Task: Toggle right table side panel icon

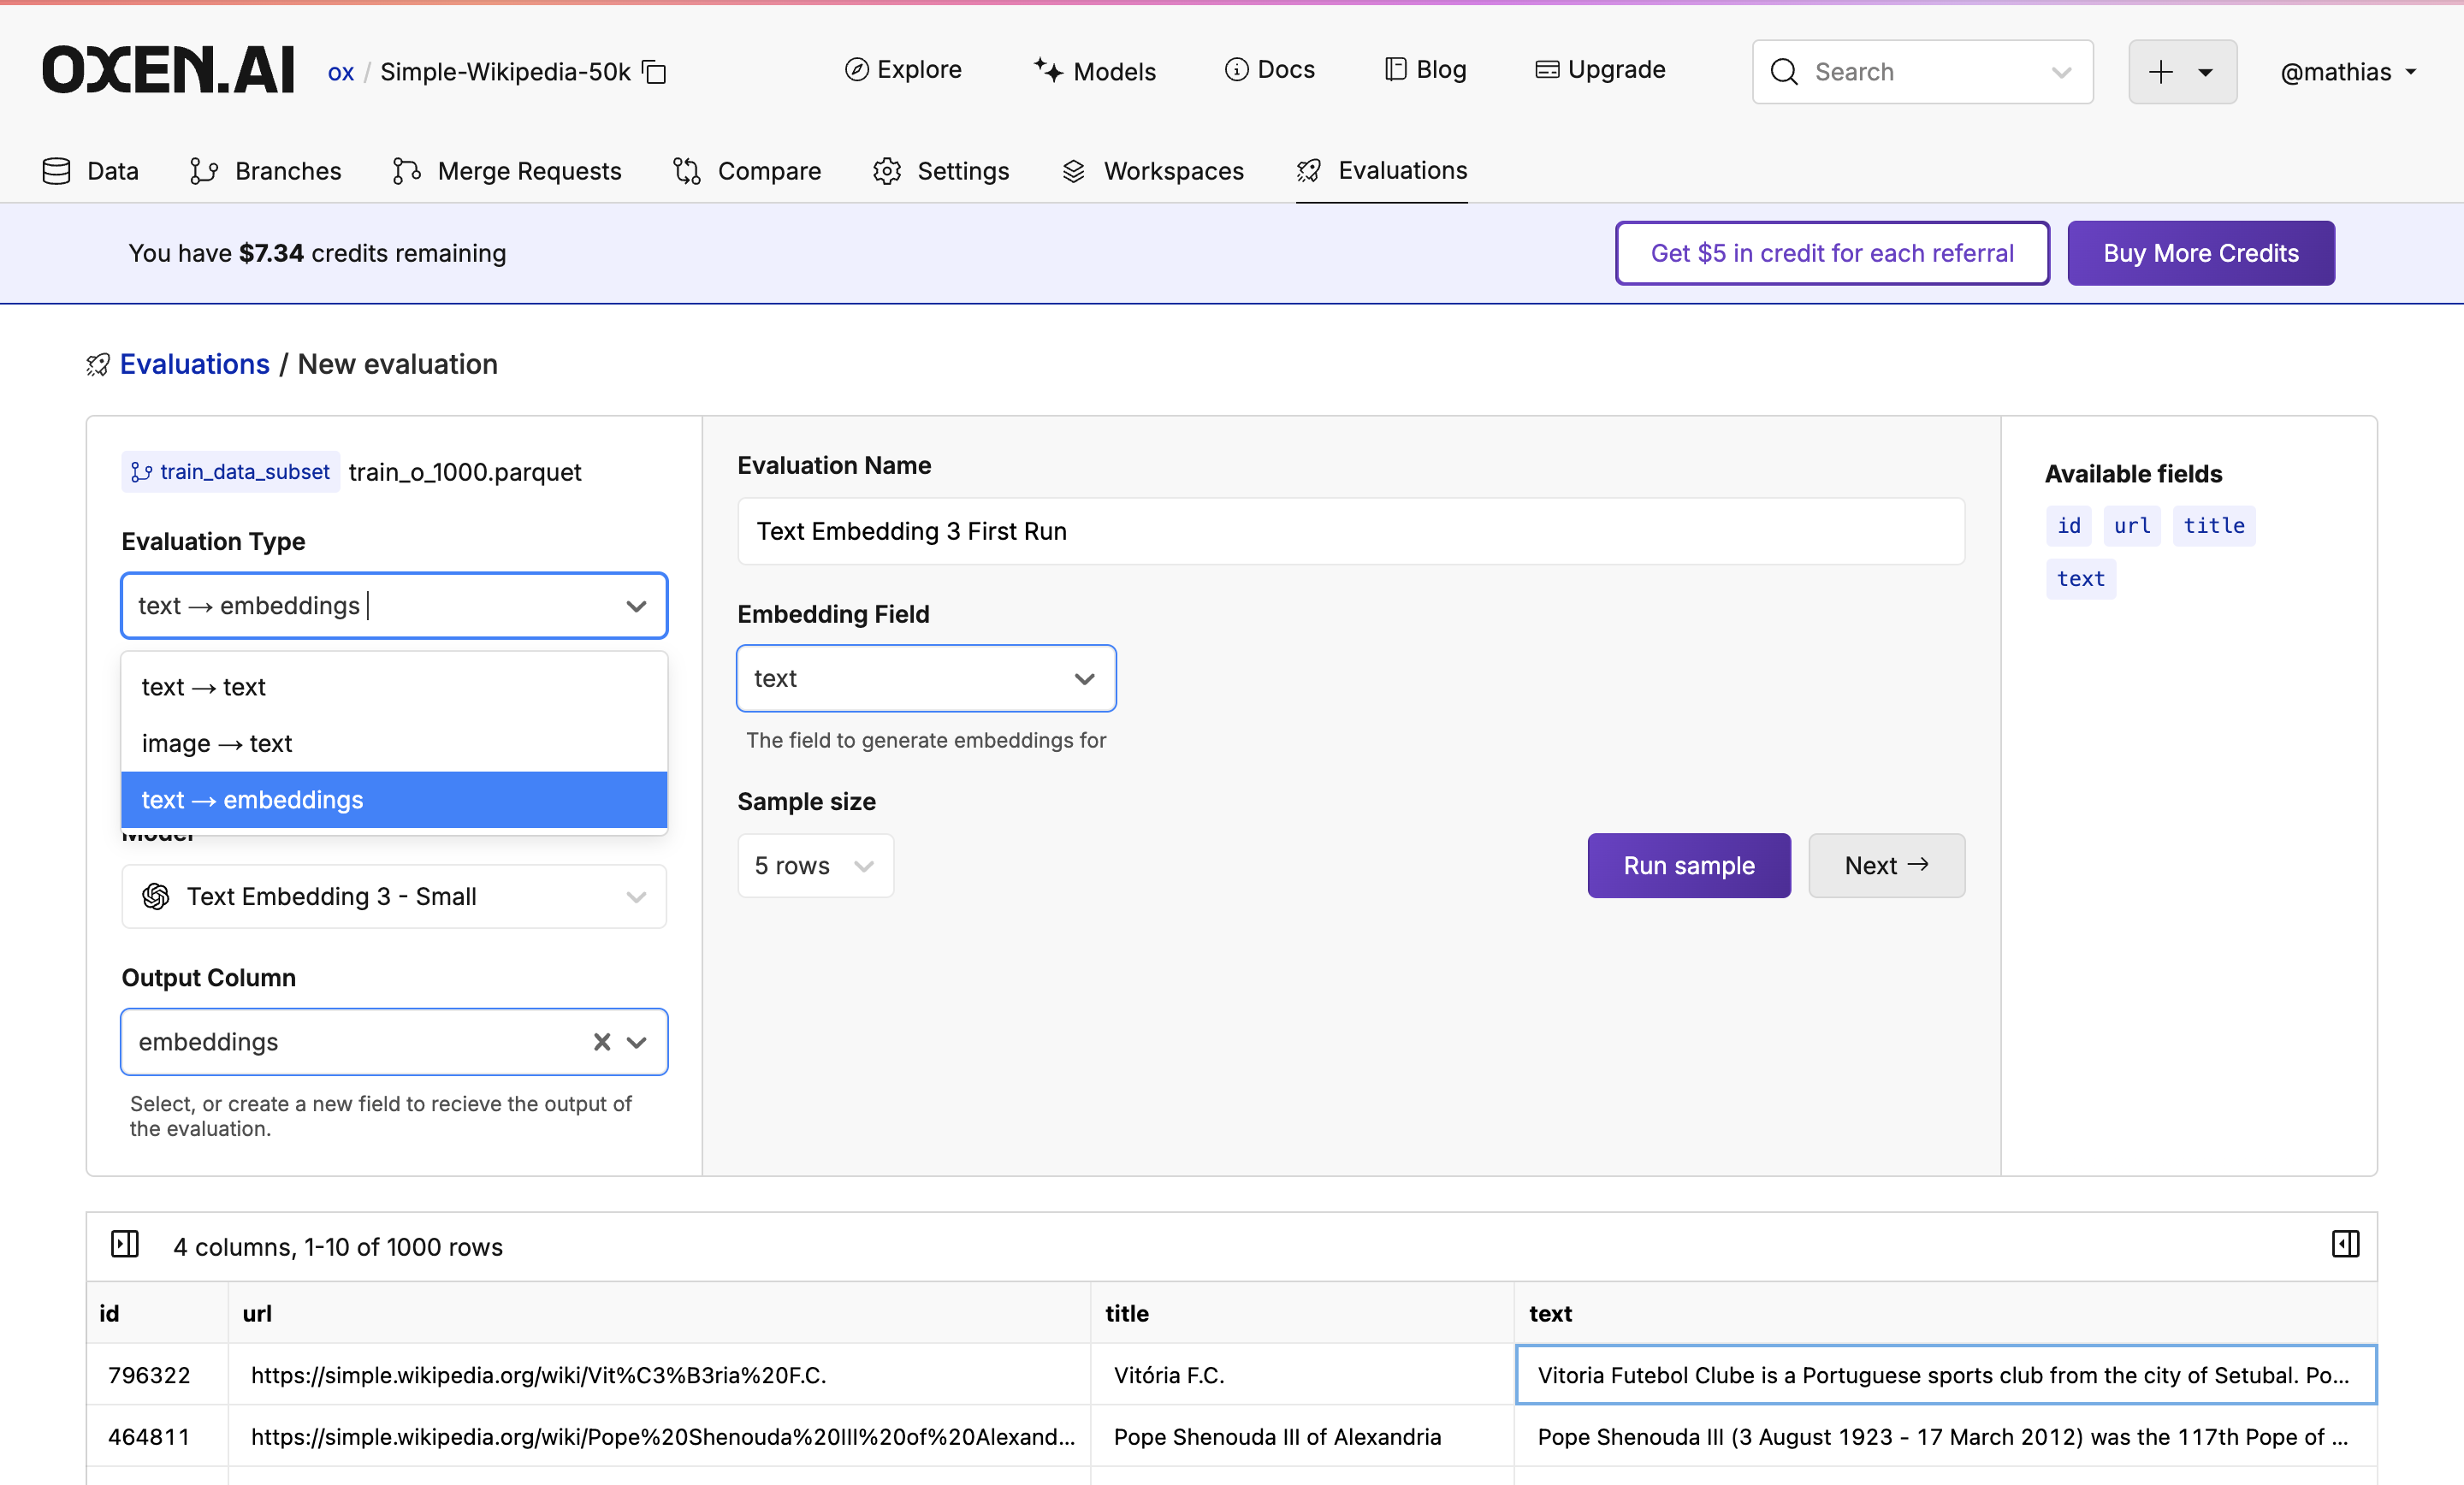Action: (x=2345, y=1244)
